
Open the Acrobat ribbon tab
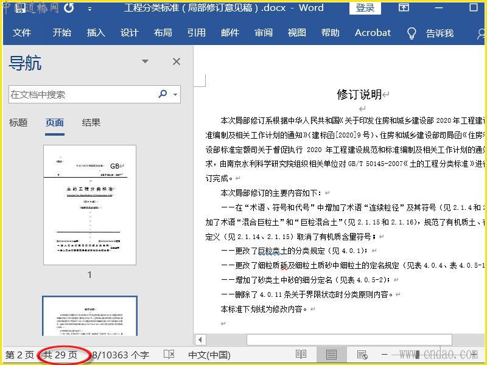[373, 33]
